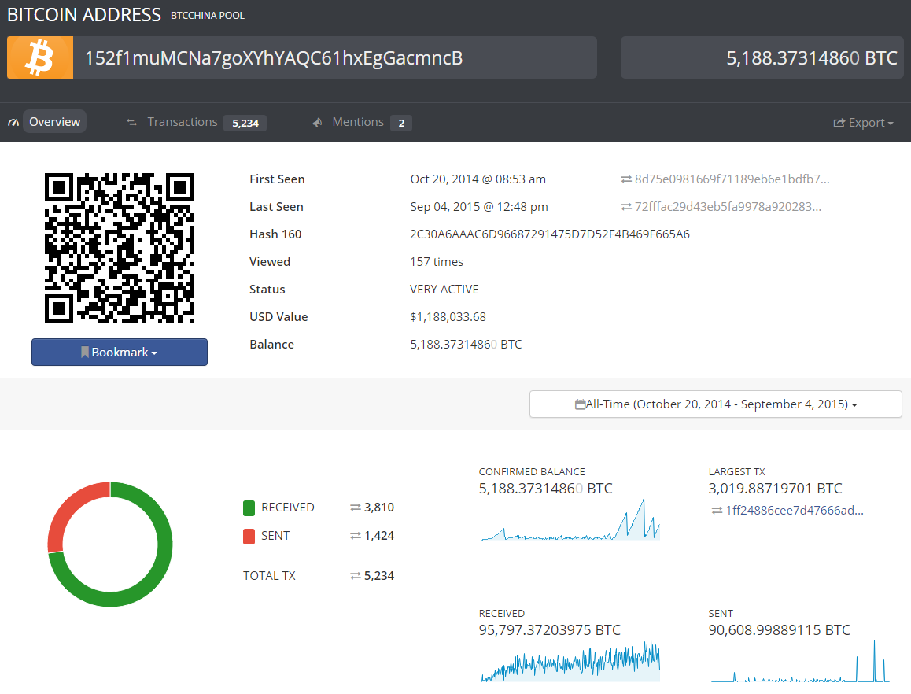Image resolution: width=911 pixels, height=694 pixels.
Task: Open the All-Time date range dropdown
Action: [716, 404]
